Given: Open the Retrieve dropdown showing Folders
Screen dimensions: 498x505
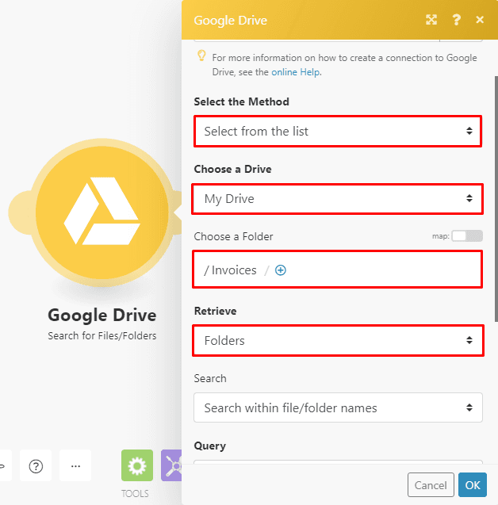Looking at the screenshot, I should 338,341.
